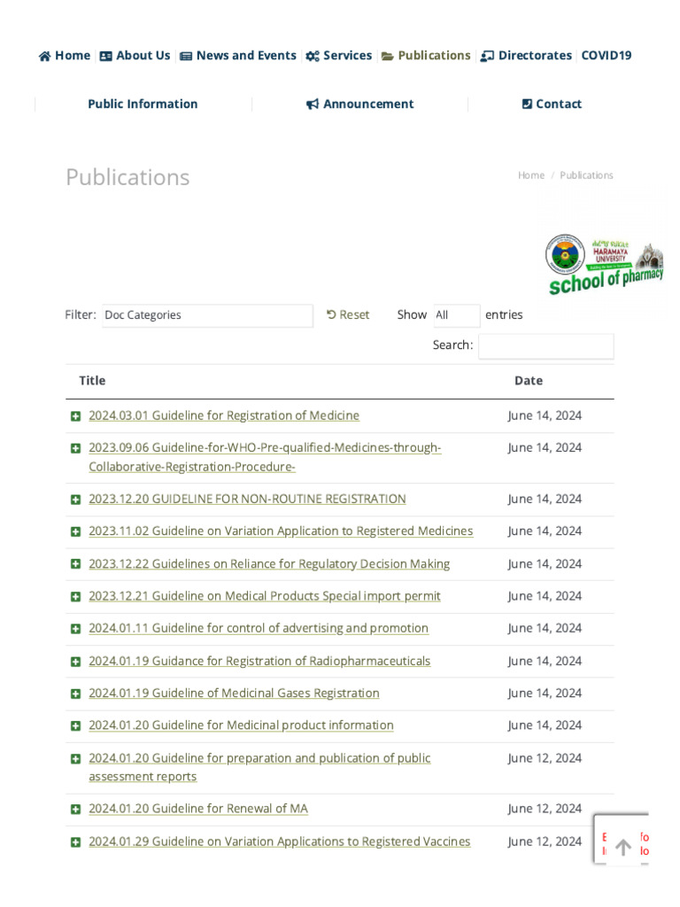
Task: Open News and Events menu
Action: (x=245, y=56)
